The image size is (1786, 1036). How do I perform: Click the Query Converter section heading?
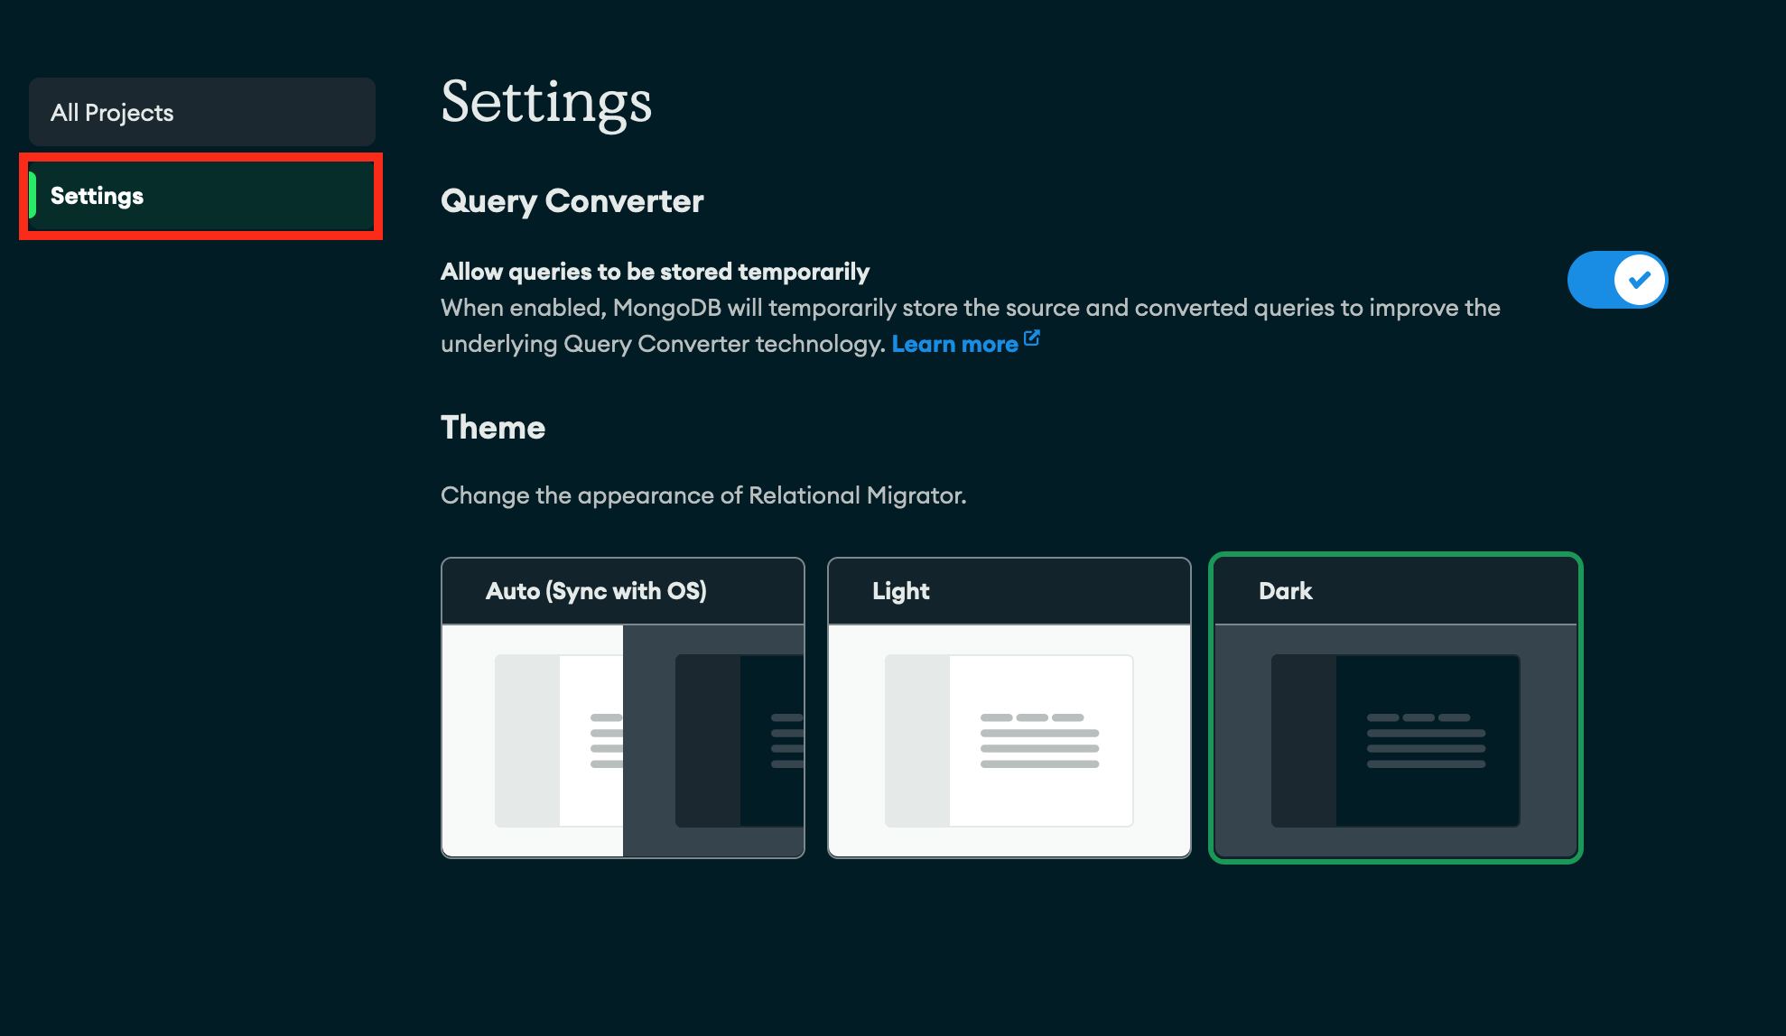click(572, 201)
